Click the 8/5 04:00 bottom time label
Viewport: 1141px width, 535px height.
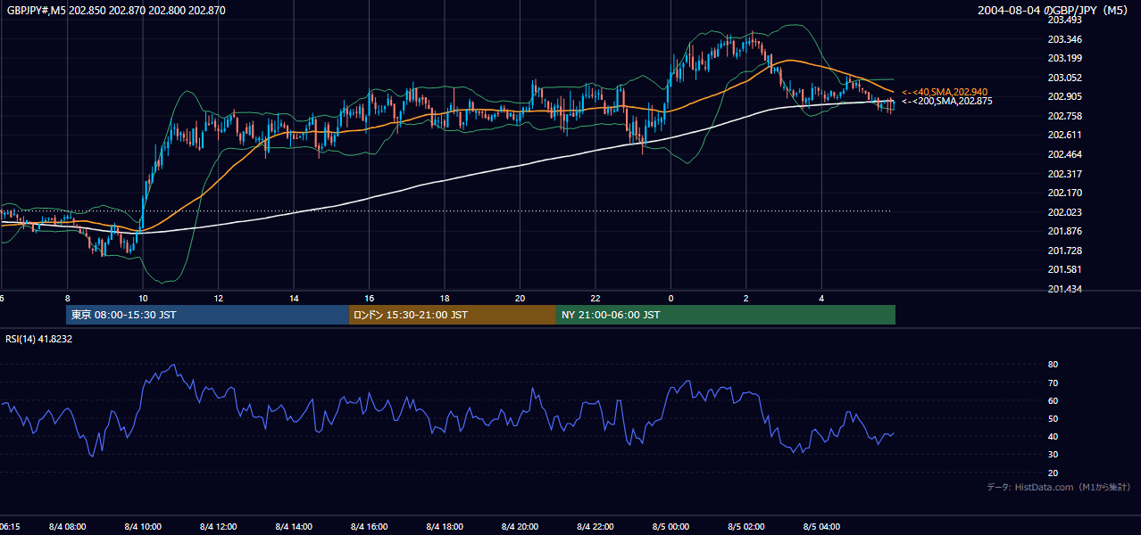(x=822, y=527)
